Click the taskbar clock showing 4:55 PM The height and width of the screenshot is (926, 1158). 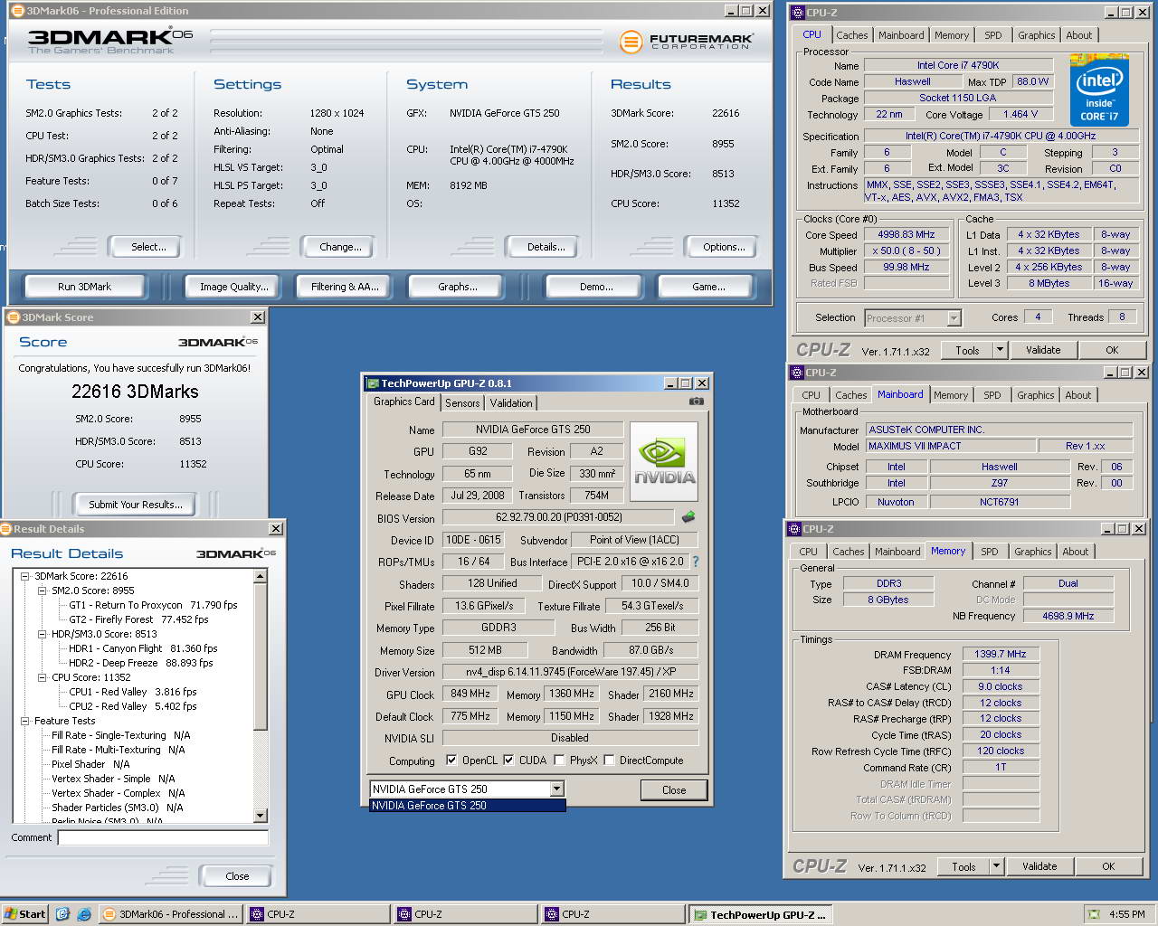[1126, 914]
